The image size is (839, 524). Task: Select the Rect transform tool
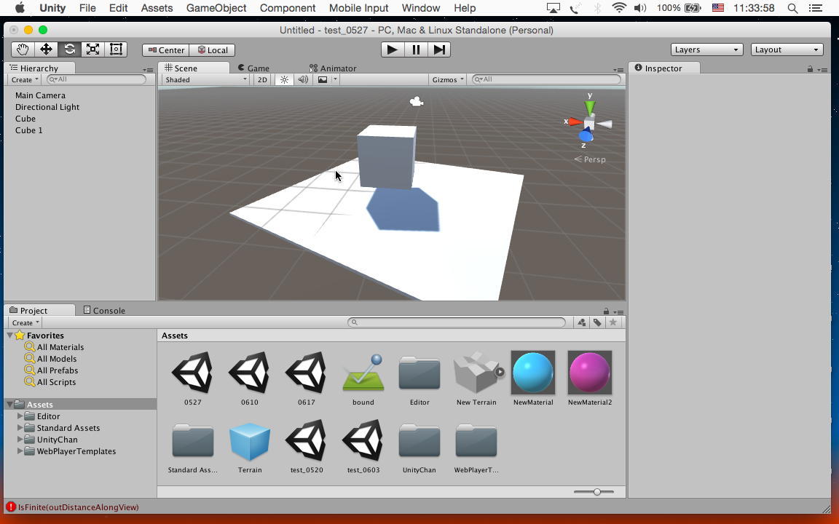point(116,49)
